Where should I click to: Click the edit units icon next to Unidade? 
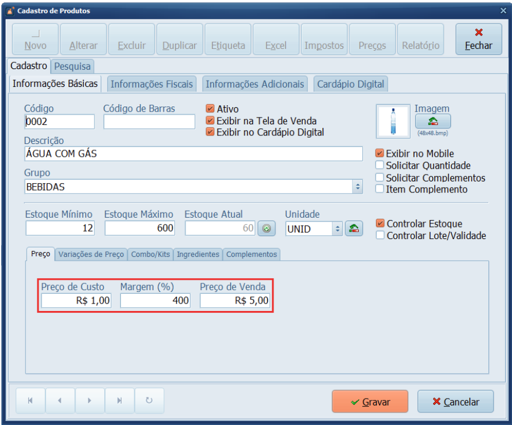pyautogui.click(x=354, y=229)
